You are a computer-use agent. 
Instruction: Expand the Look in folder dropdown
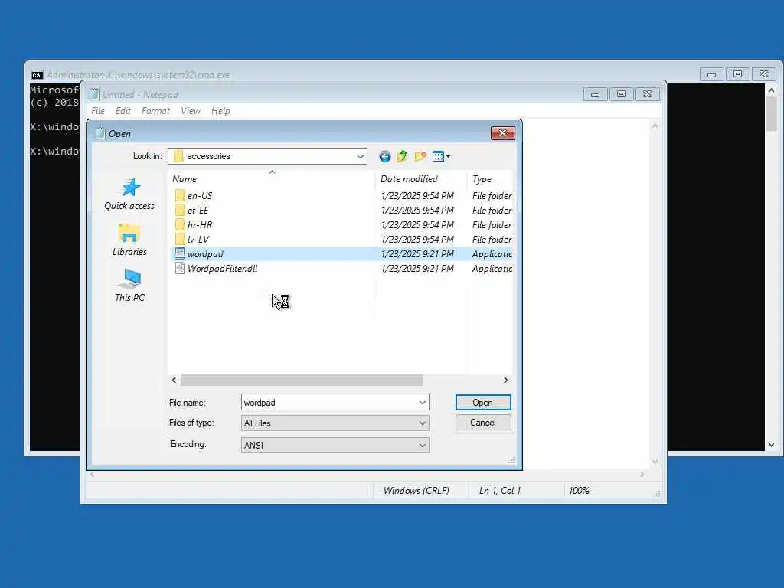pyautogui.click(x=360, y=156)
